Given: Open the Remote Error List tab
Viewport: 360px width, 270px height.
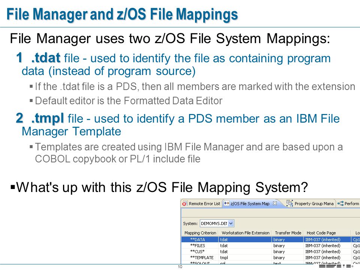Looking at the screenshot, I should (x=201, y=204).
